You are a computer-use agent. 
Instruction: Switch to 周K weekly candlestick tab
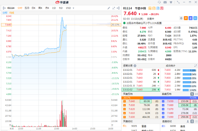pyautogui.click(x=40, y=8)
